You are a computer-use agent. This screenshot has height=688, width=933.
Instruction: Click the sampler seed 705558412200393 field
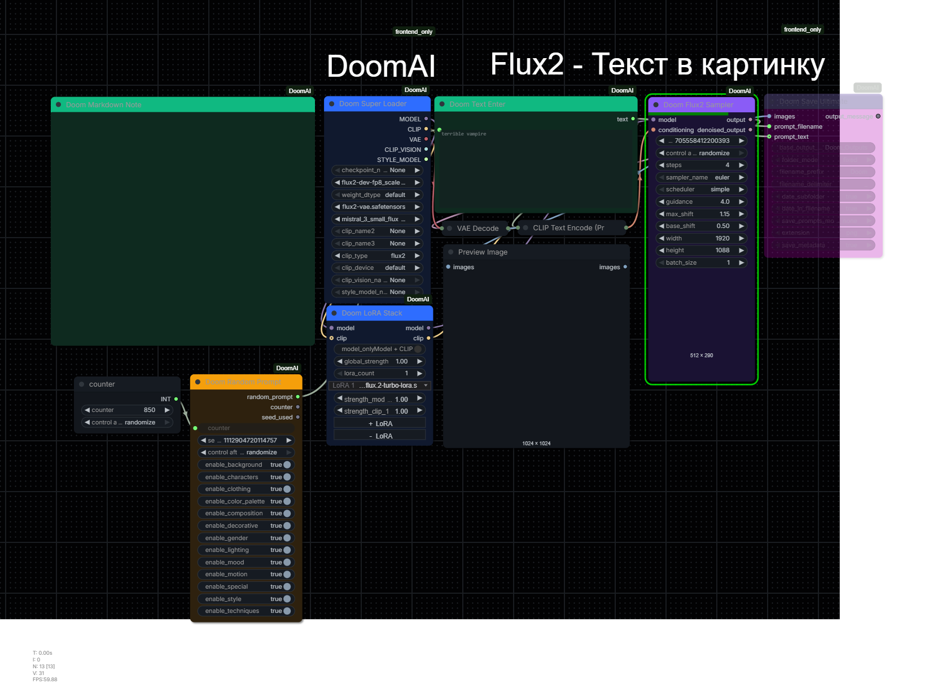(x=702, y=141)
